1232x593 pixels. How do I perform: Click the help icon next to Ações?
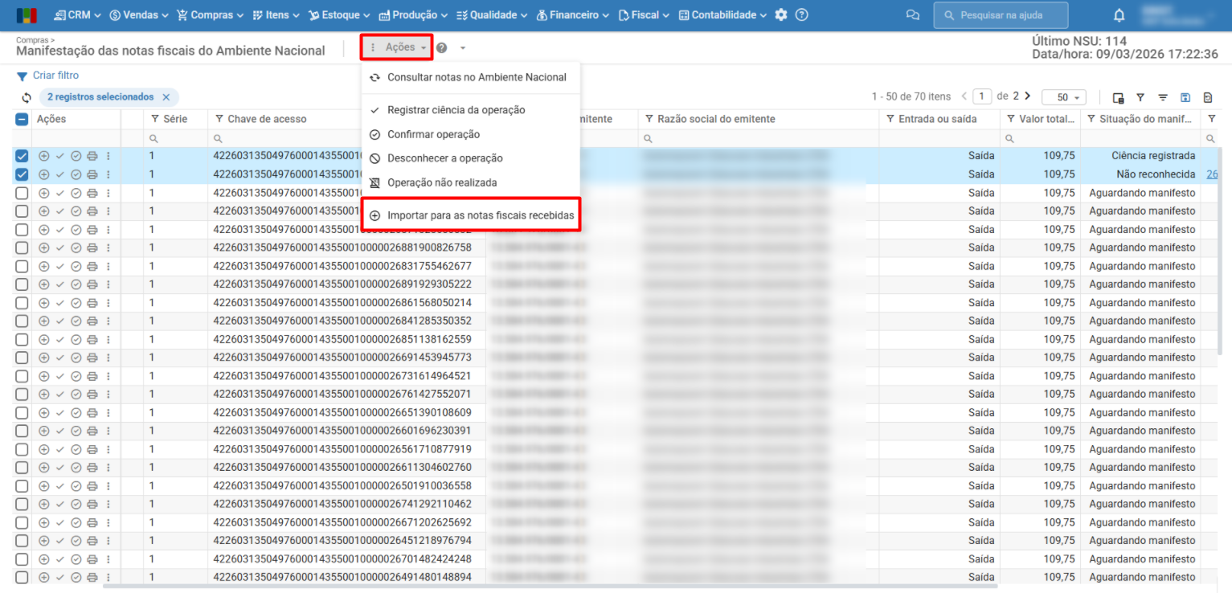tap(442, 48)
